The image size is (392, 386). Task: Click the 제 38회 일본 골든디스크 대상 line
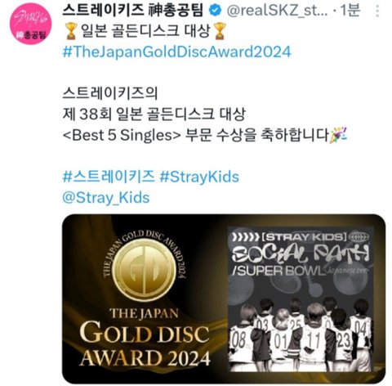(154, 114)
